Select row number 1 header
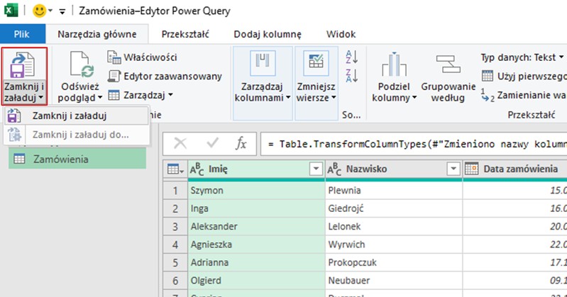Screen dimensions: 567x297 [x=175, y=190]
